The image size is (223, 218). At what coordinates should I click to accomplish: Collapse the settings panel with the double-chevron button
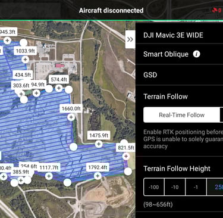(x=130, y=39)
